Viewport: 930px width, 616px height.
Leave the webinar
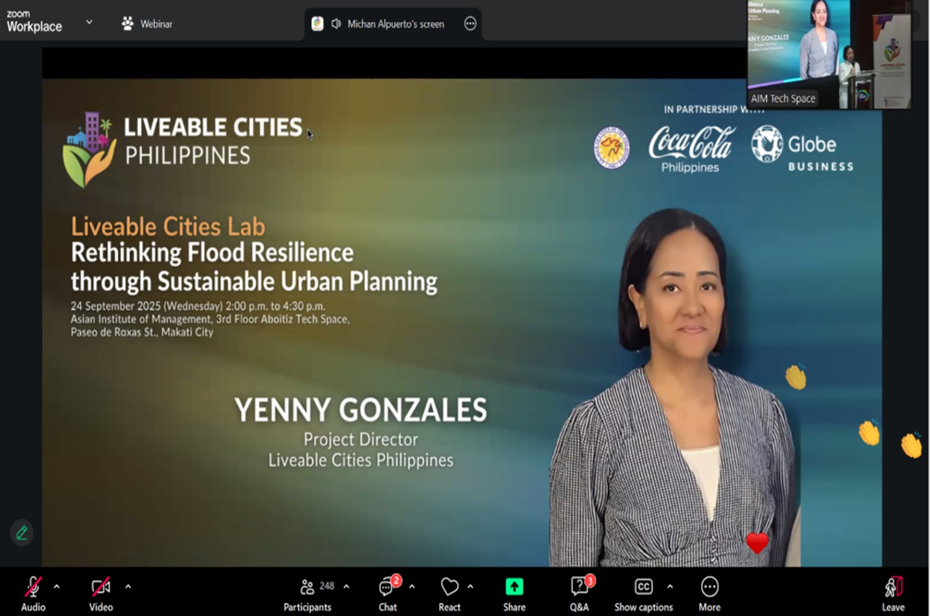[x=893, y=592]
